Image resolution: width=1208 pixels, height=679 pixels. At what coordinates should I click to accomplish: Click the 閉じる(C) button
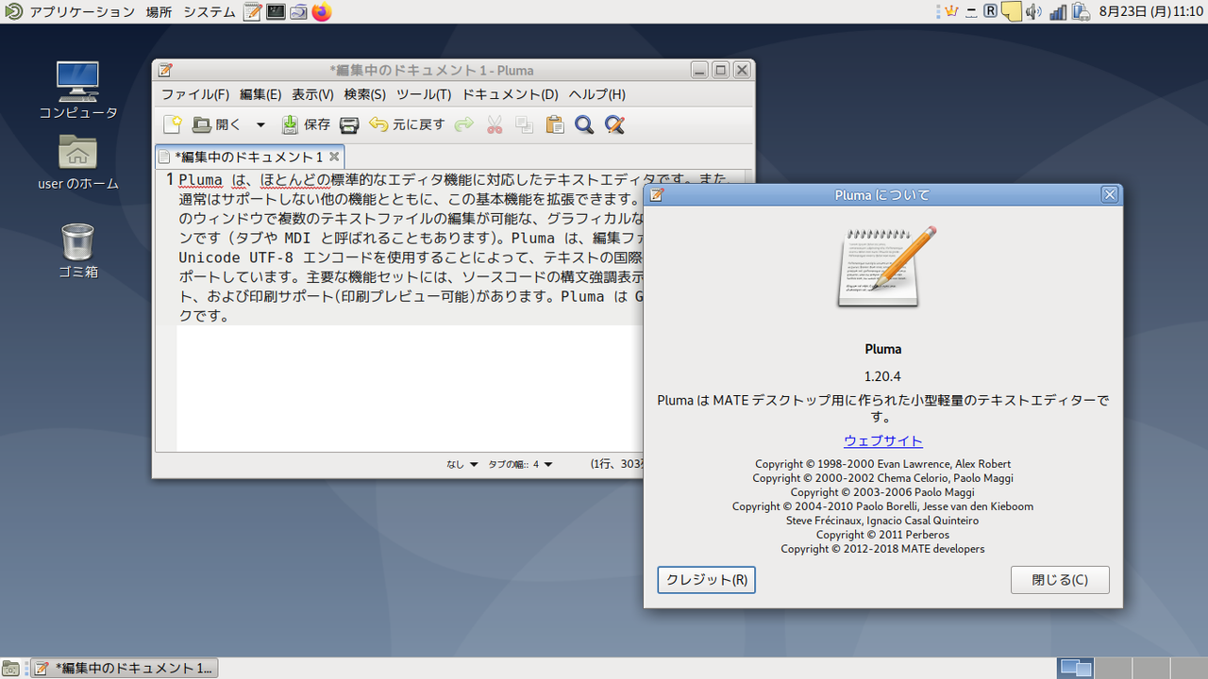click(1060, 580)
